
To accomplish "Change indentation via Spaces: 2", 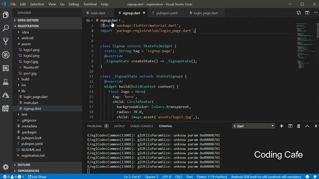I will click(152, 177).
